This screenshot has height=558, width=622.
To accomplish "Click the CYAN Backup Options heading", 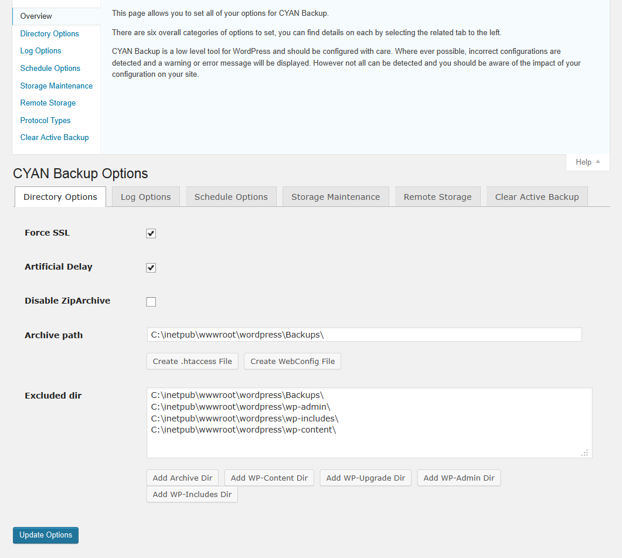I will pyautogui.click(x=80, y=173).
